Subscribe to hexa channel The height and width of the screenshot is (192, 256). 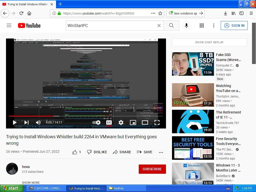click(152, 169)
